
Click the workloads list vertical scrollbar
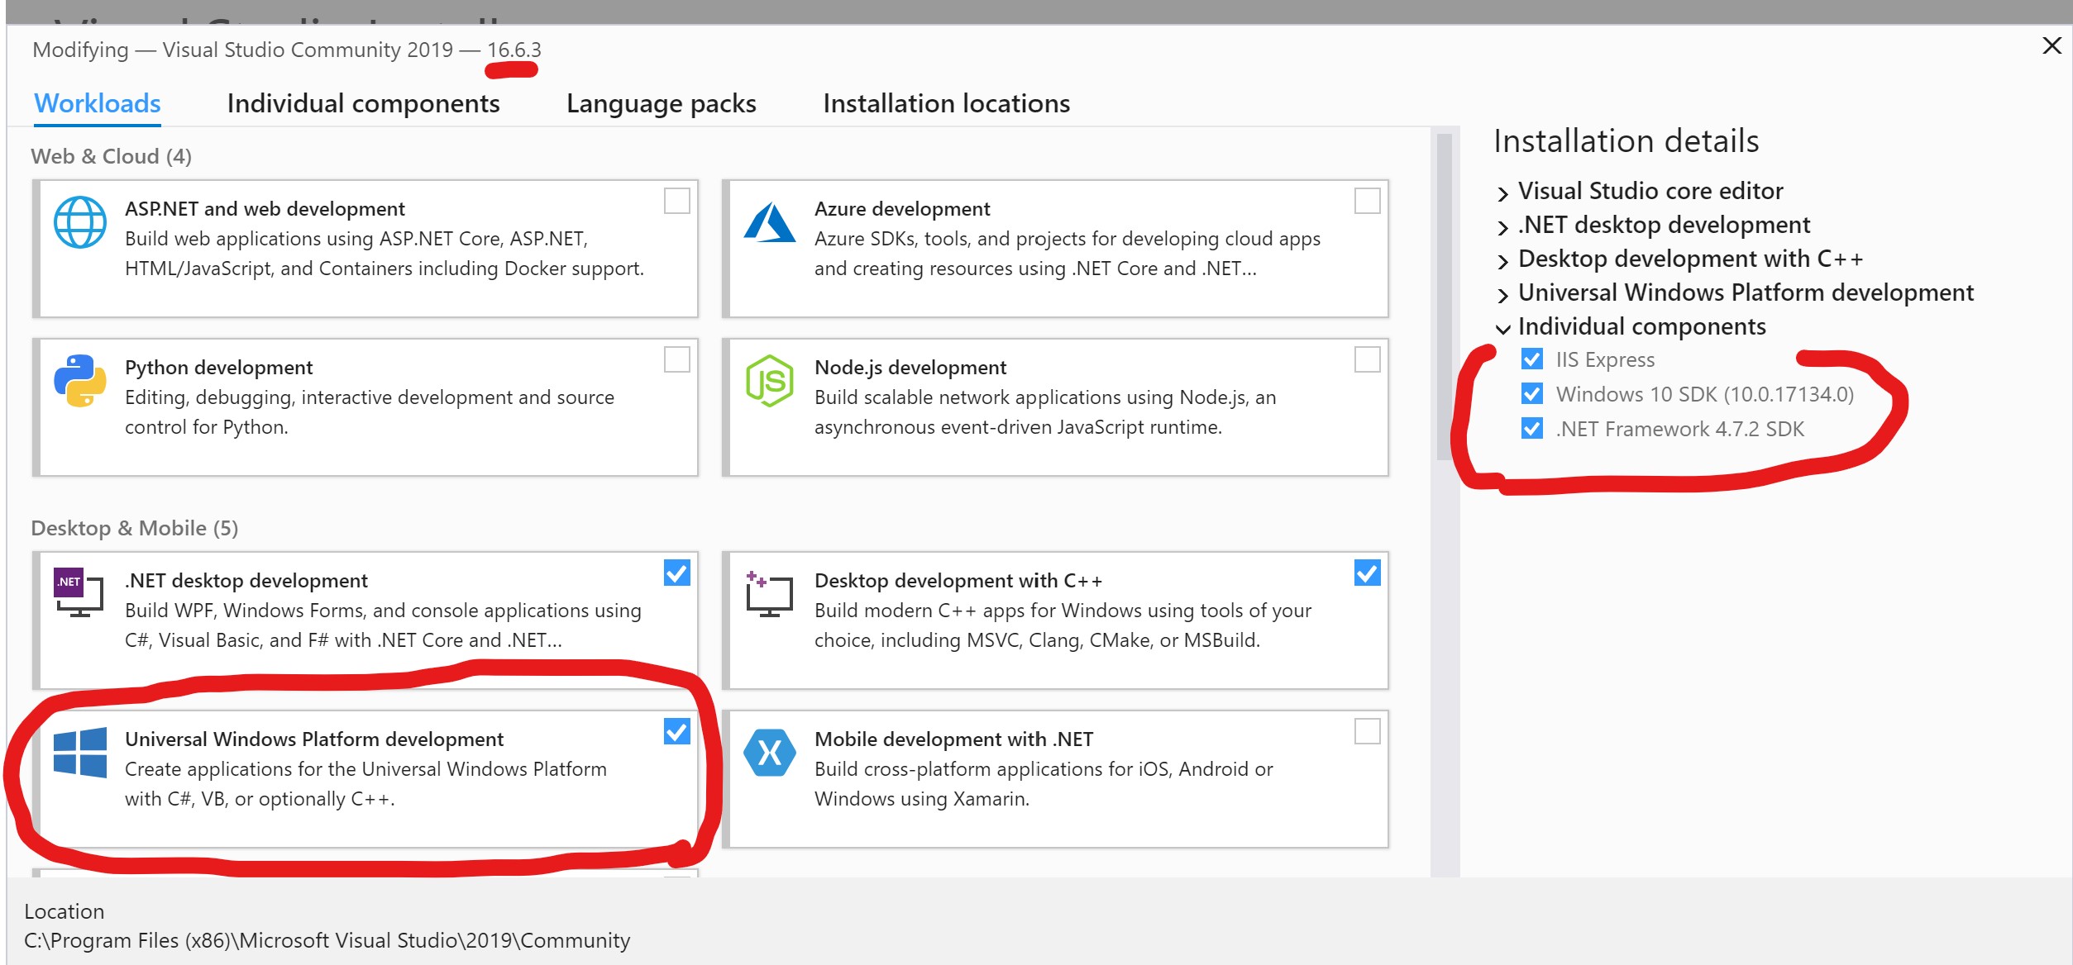click(x=1444, y=297)
